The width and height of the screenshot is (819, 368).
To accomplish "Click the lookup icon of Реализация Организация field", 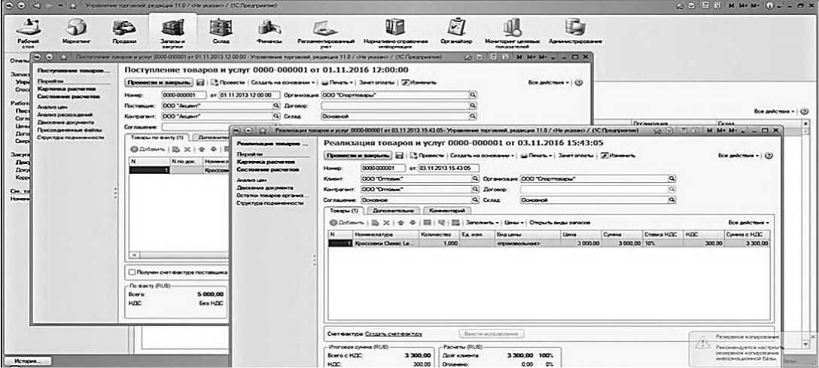I will (x=671, y=178).
